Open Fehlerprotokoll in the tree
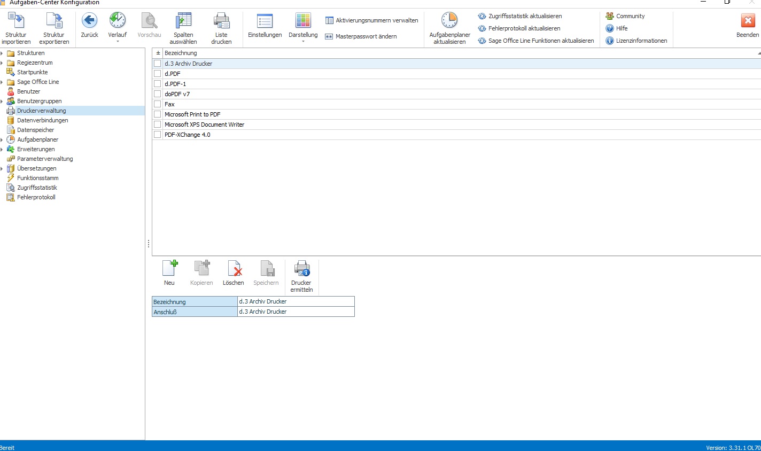 36,197
